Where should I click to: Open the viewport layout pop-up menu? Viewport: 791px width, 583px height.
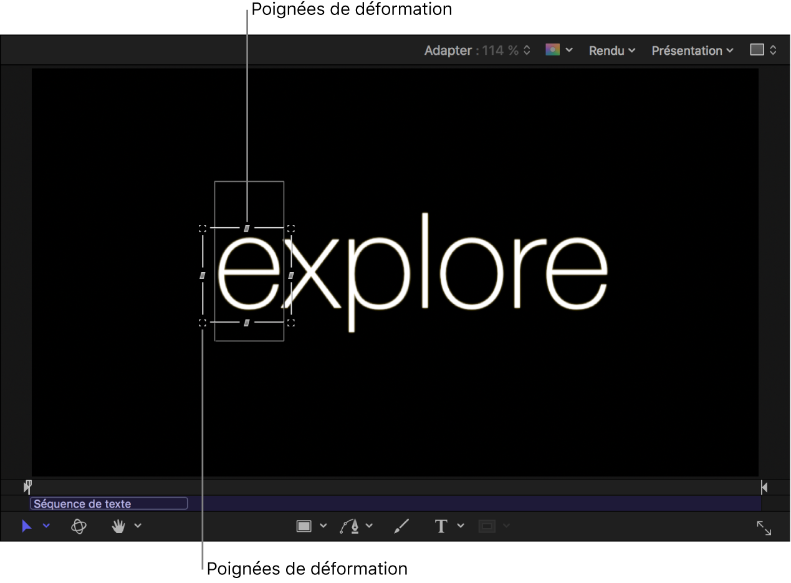tap(764, 50)
